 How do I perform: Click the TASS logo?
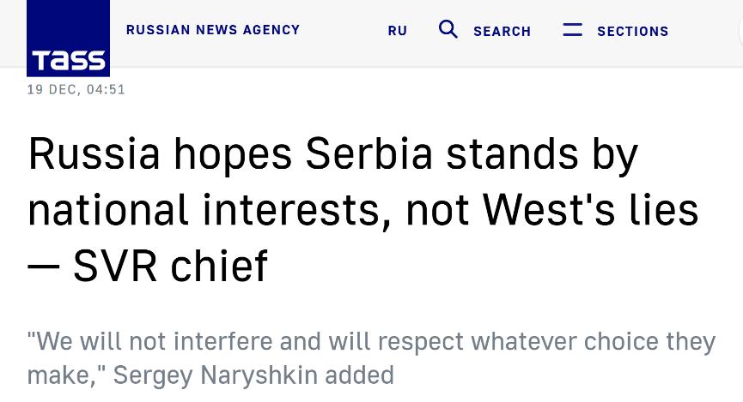pos(68,39)
